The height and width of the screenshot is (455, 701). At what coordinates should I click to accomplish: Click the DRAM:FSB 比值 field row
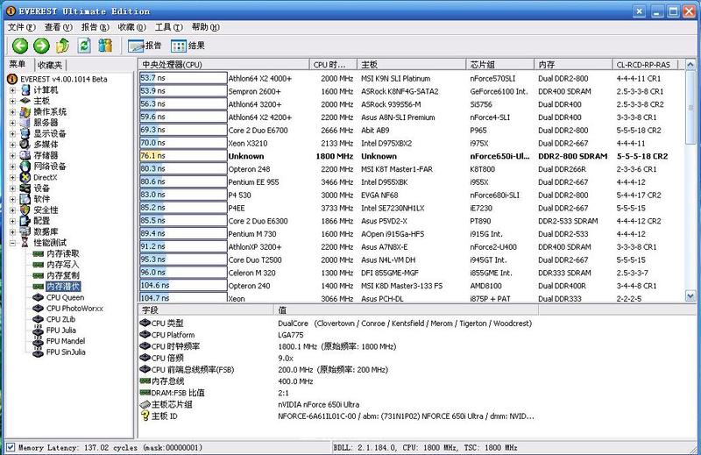(337, 393)
